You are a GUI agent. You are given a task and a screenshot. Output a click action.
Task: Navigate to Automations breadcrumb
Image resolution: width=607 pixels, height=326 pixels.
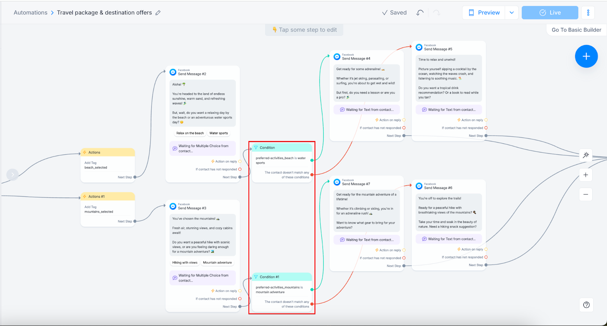click(x=30, y=13)
